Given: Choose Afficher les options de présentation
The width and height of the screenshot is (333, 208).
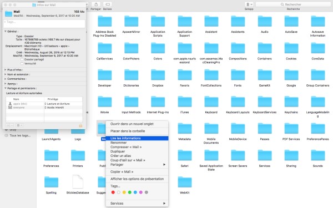Looking at the screenshot, I should pos(137,179).
